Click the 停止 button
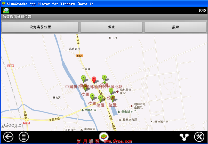This screenshot has height=144, width=208. pyautogui.click(x=111, y=27)
